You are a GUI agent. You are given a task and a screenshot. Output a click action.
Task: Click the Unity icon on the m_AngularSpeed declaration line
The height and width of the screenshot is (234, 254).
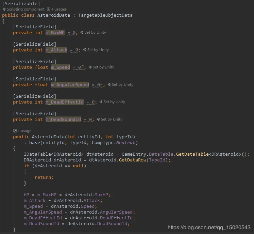tap(109, 84)
